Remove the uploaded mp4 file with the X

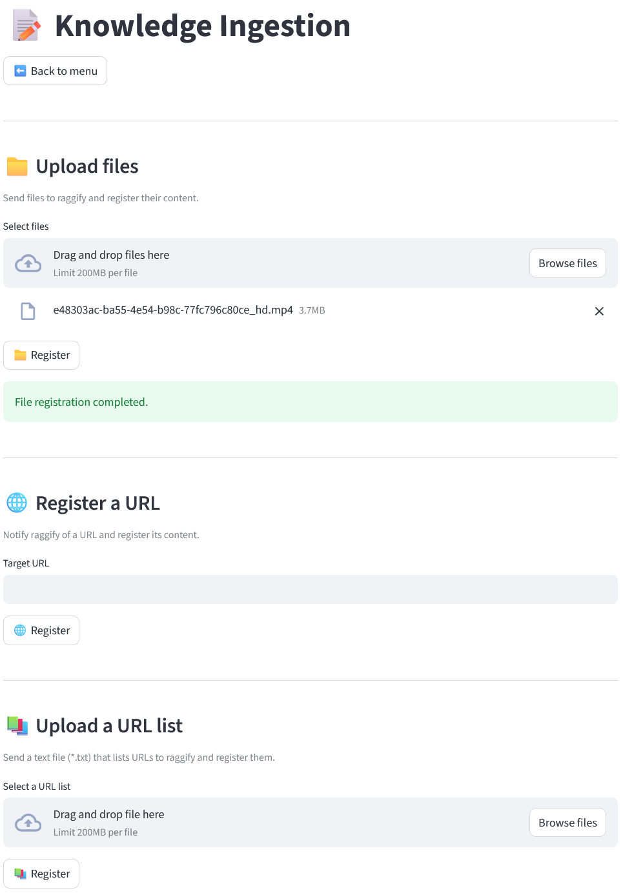click(599, 311)
